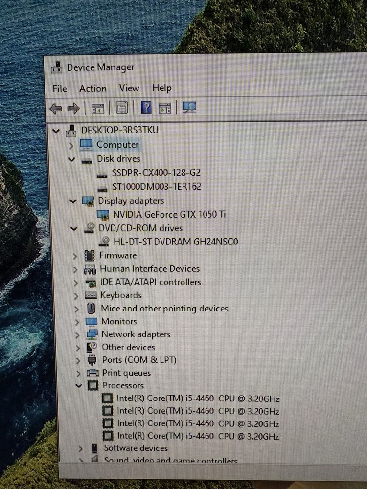This screenshot has width=367, height=489.
Task: Collapse the Display adapters category
Action: pos(73,202)
